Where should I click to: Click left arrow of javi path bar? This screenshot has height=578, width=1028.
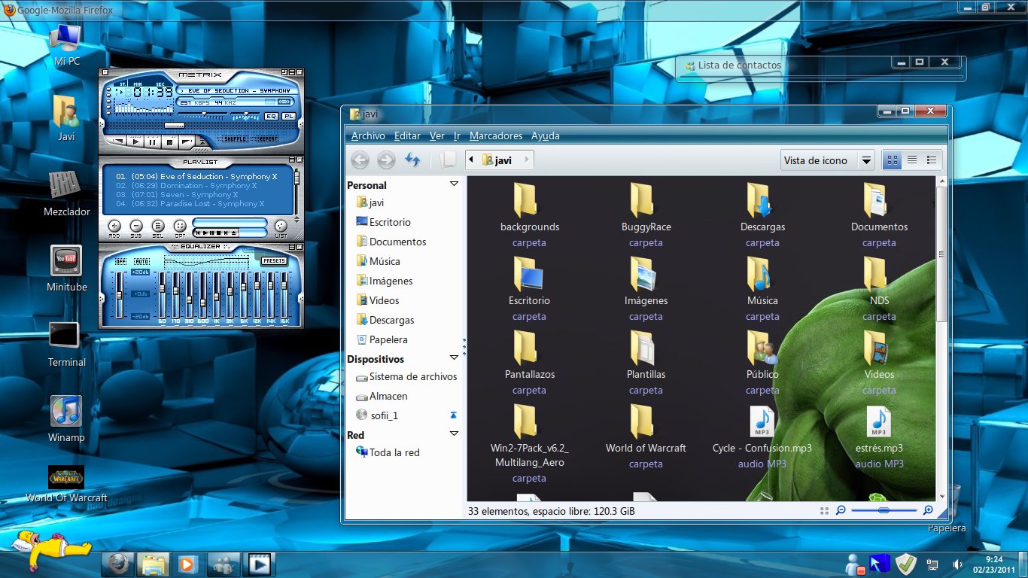[x=470, y=160]
